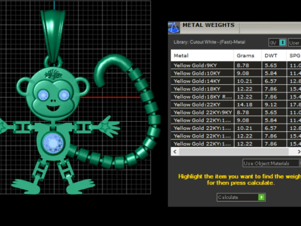Click the 9.08 grams cell for 10KY
The height and width of the screenshot is (226, 301).
[248, 73]
